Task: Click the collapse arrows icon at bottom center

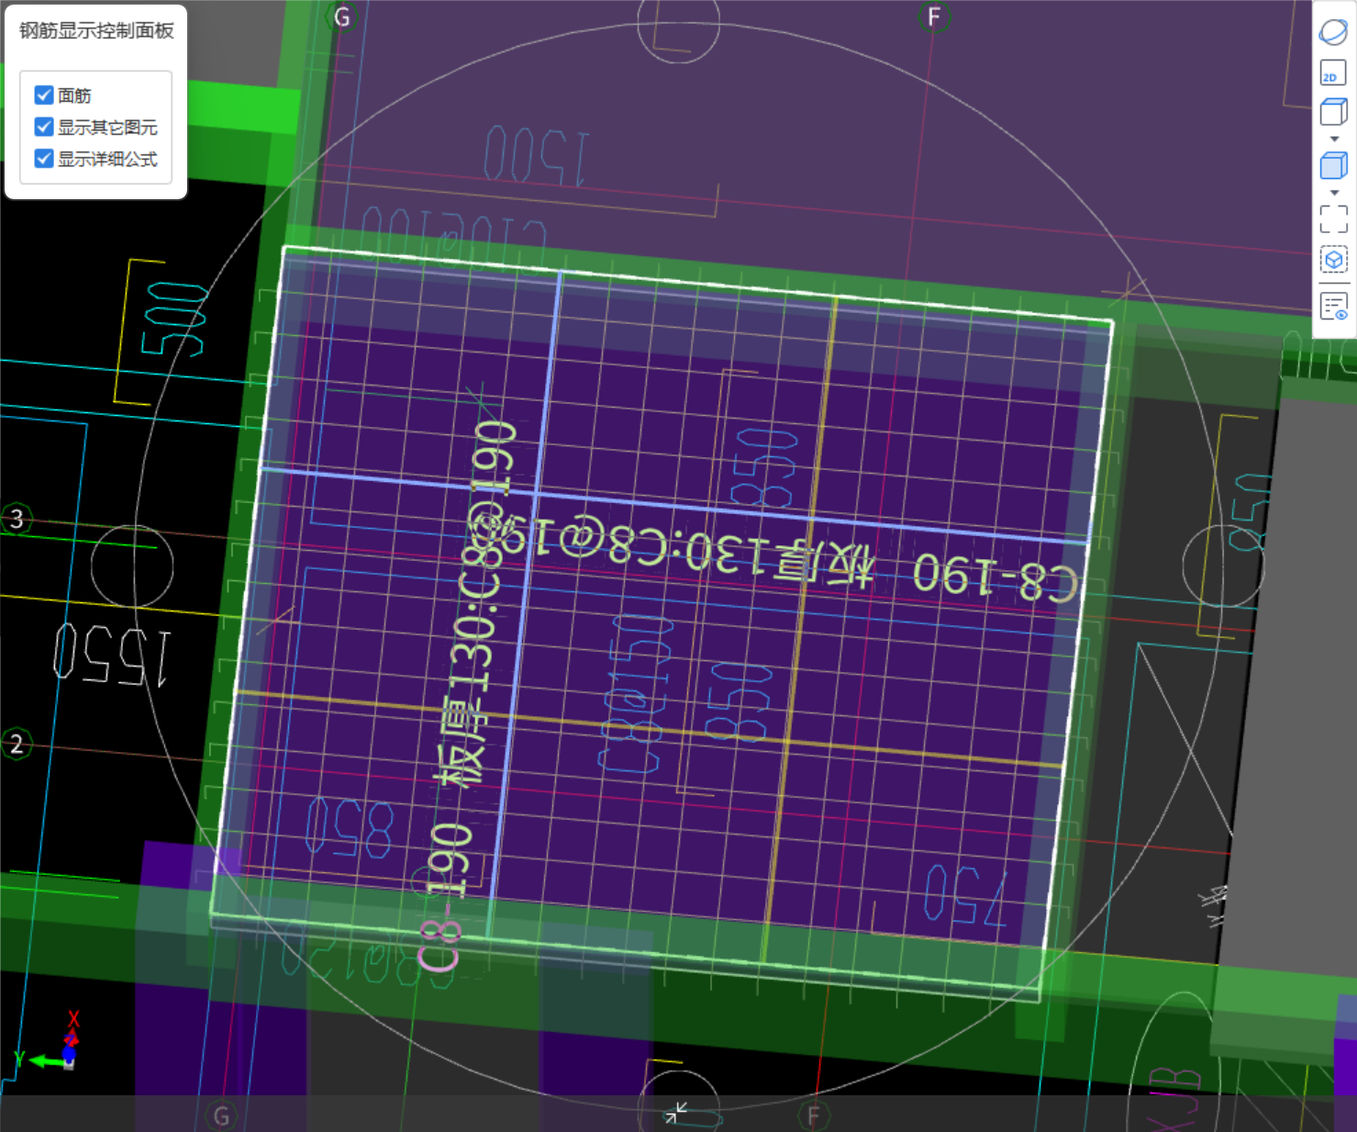Action: (676, 1113)
